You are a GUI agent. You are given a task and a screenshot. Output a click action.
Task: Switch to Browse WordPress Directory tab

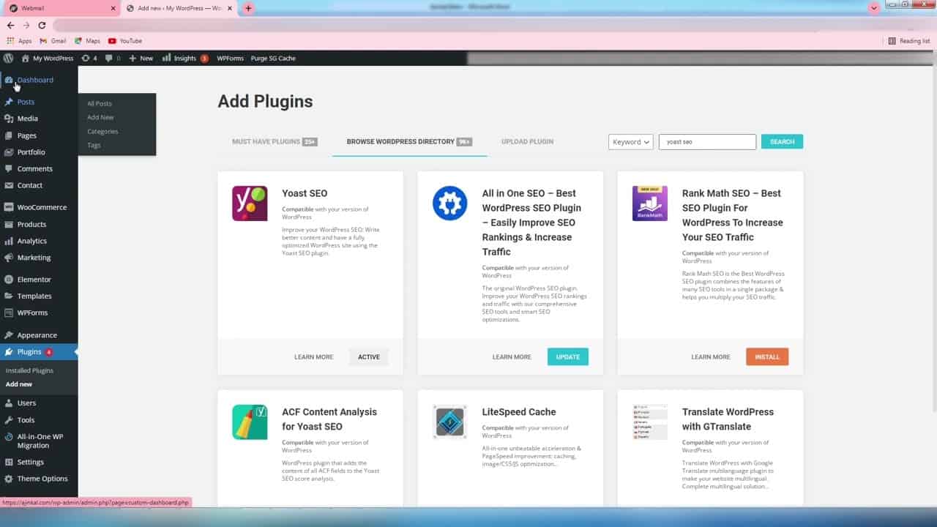409,141
